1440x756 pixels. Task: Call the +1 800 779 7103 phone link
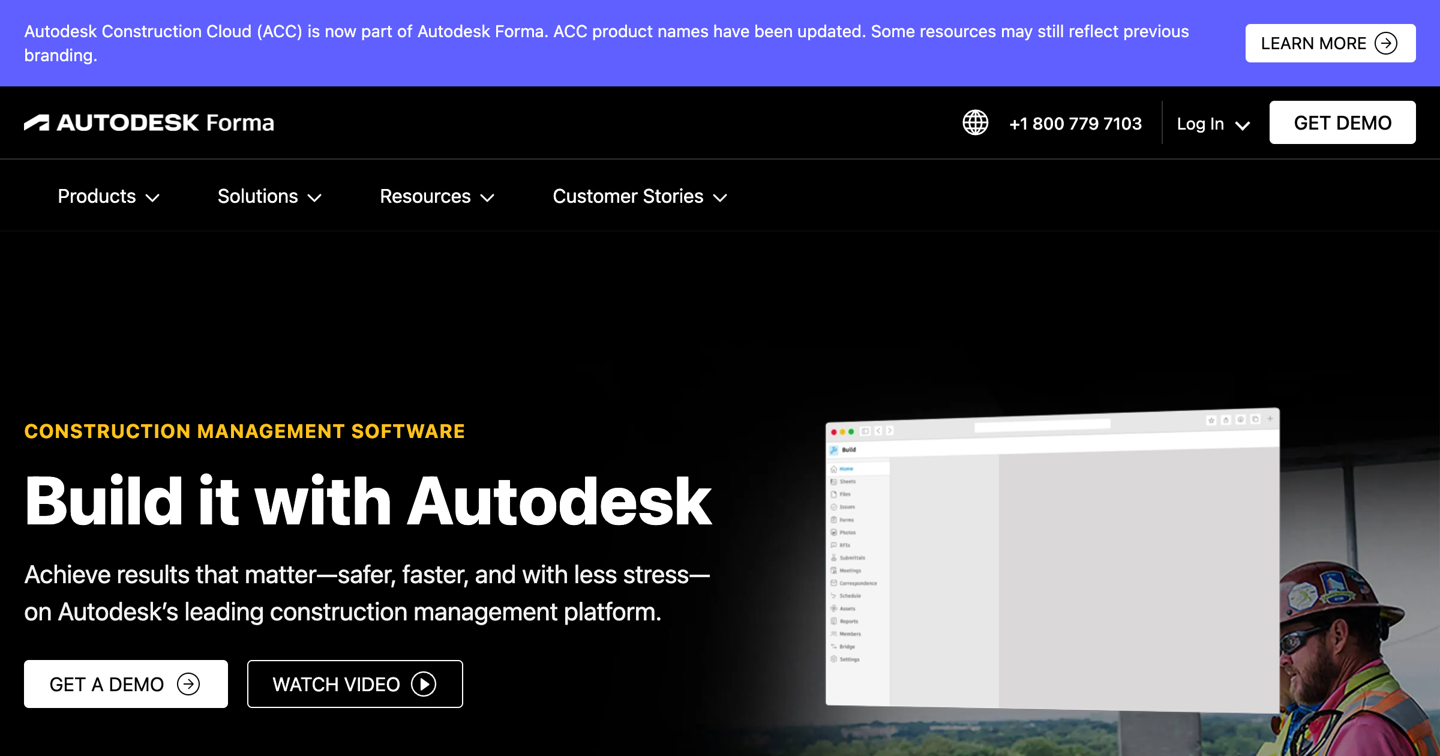[x=1075, y=124]
